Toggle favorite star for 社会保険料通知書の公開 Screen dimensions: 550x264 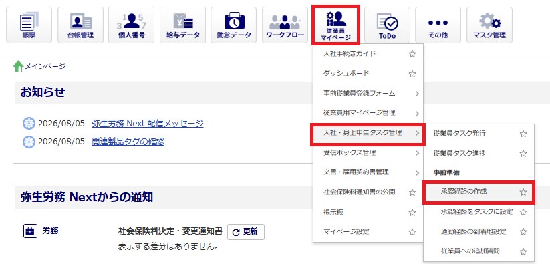[x=412, y=192]
